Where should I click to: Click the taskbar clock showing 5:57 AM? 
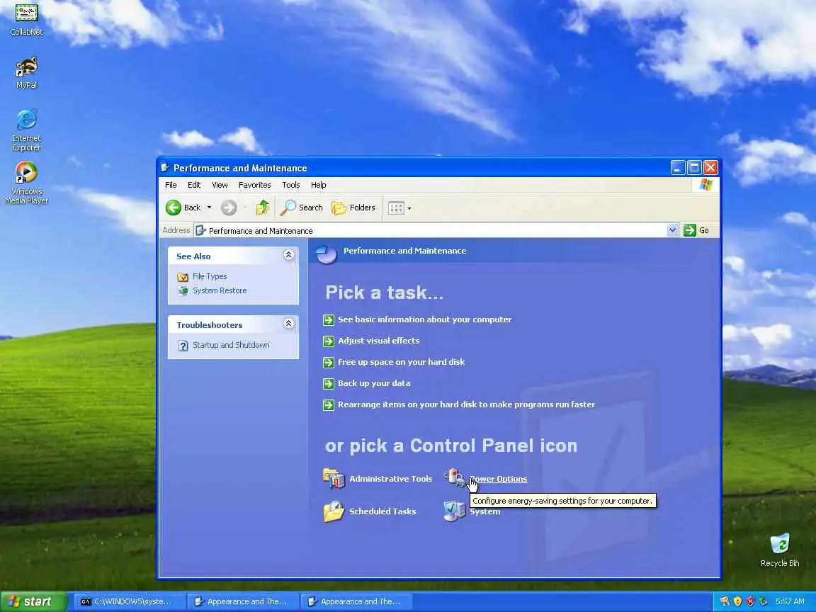[x=790, y=601]
